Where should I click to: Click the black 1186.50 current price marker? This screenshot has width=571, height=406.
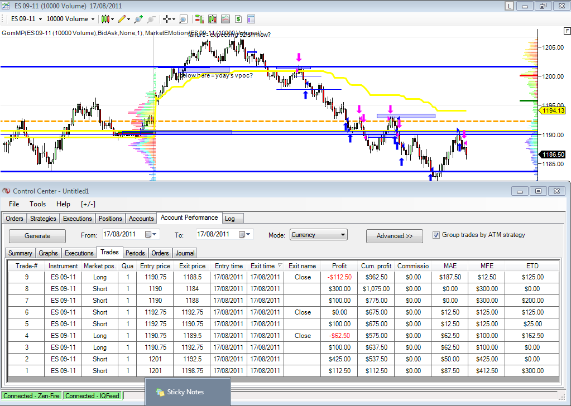click(553, 154)
